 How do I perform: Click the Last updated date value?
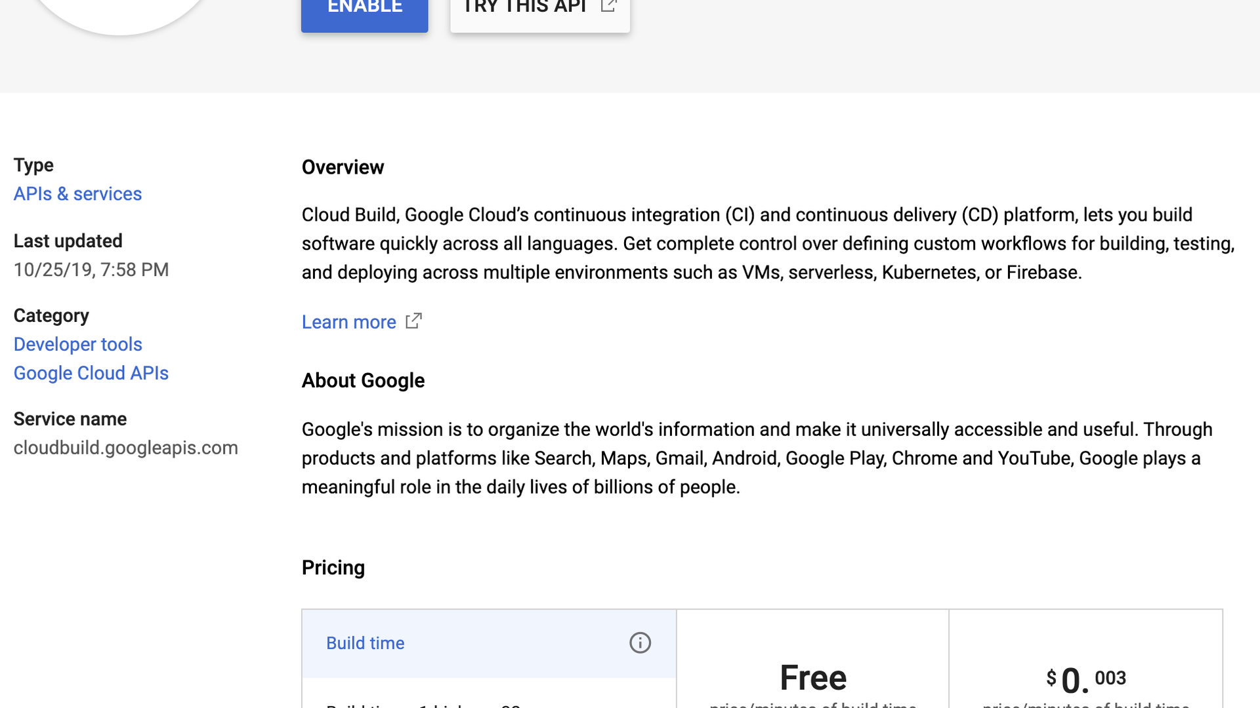click(91, 269)
